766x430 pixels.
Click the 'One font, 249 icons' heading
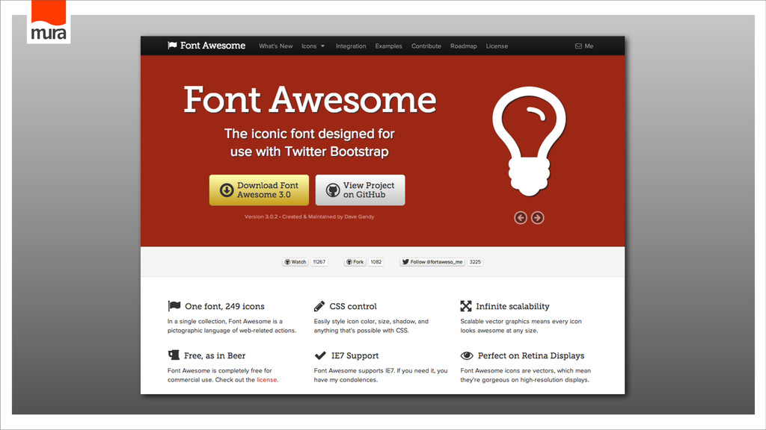(x=224, y=306)
